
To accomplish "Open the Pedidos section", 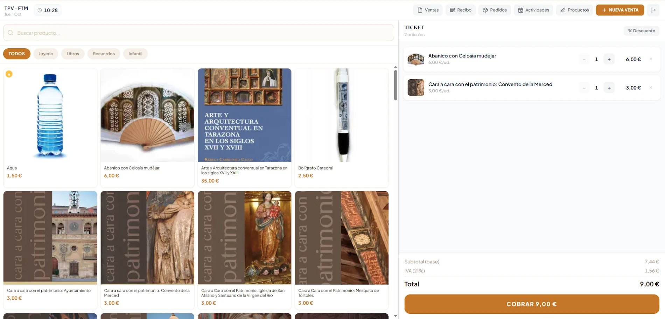I will (x=495, y=10).
